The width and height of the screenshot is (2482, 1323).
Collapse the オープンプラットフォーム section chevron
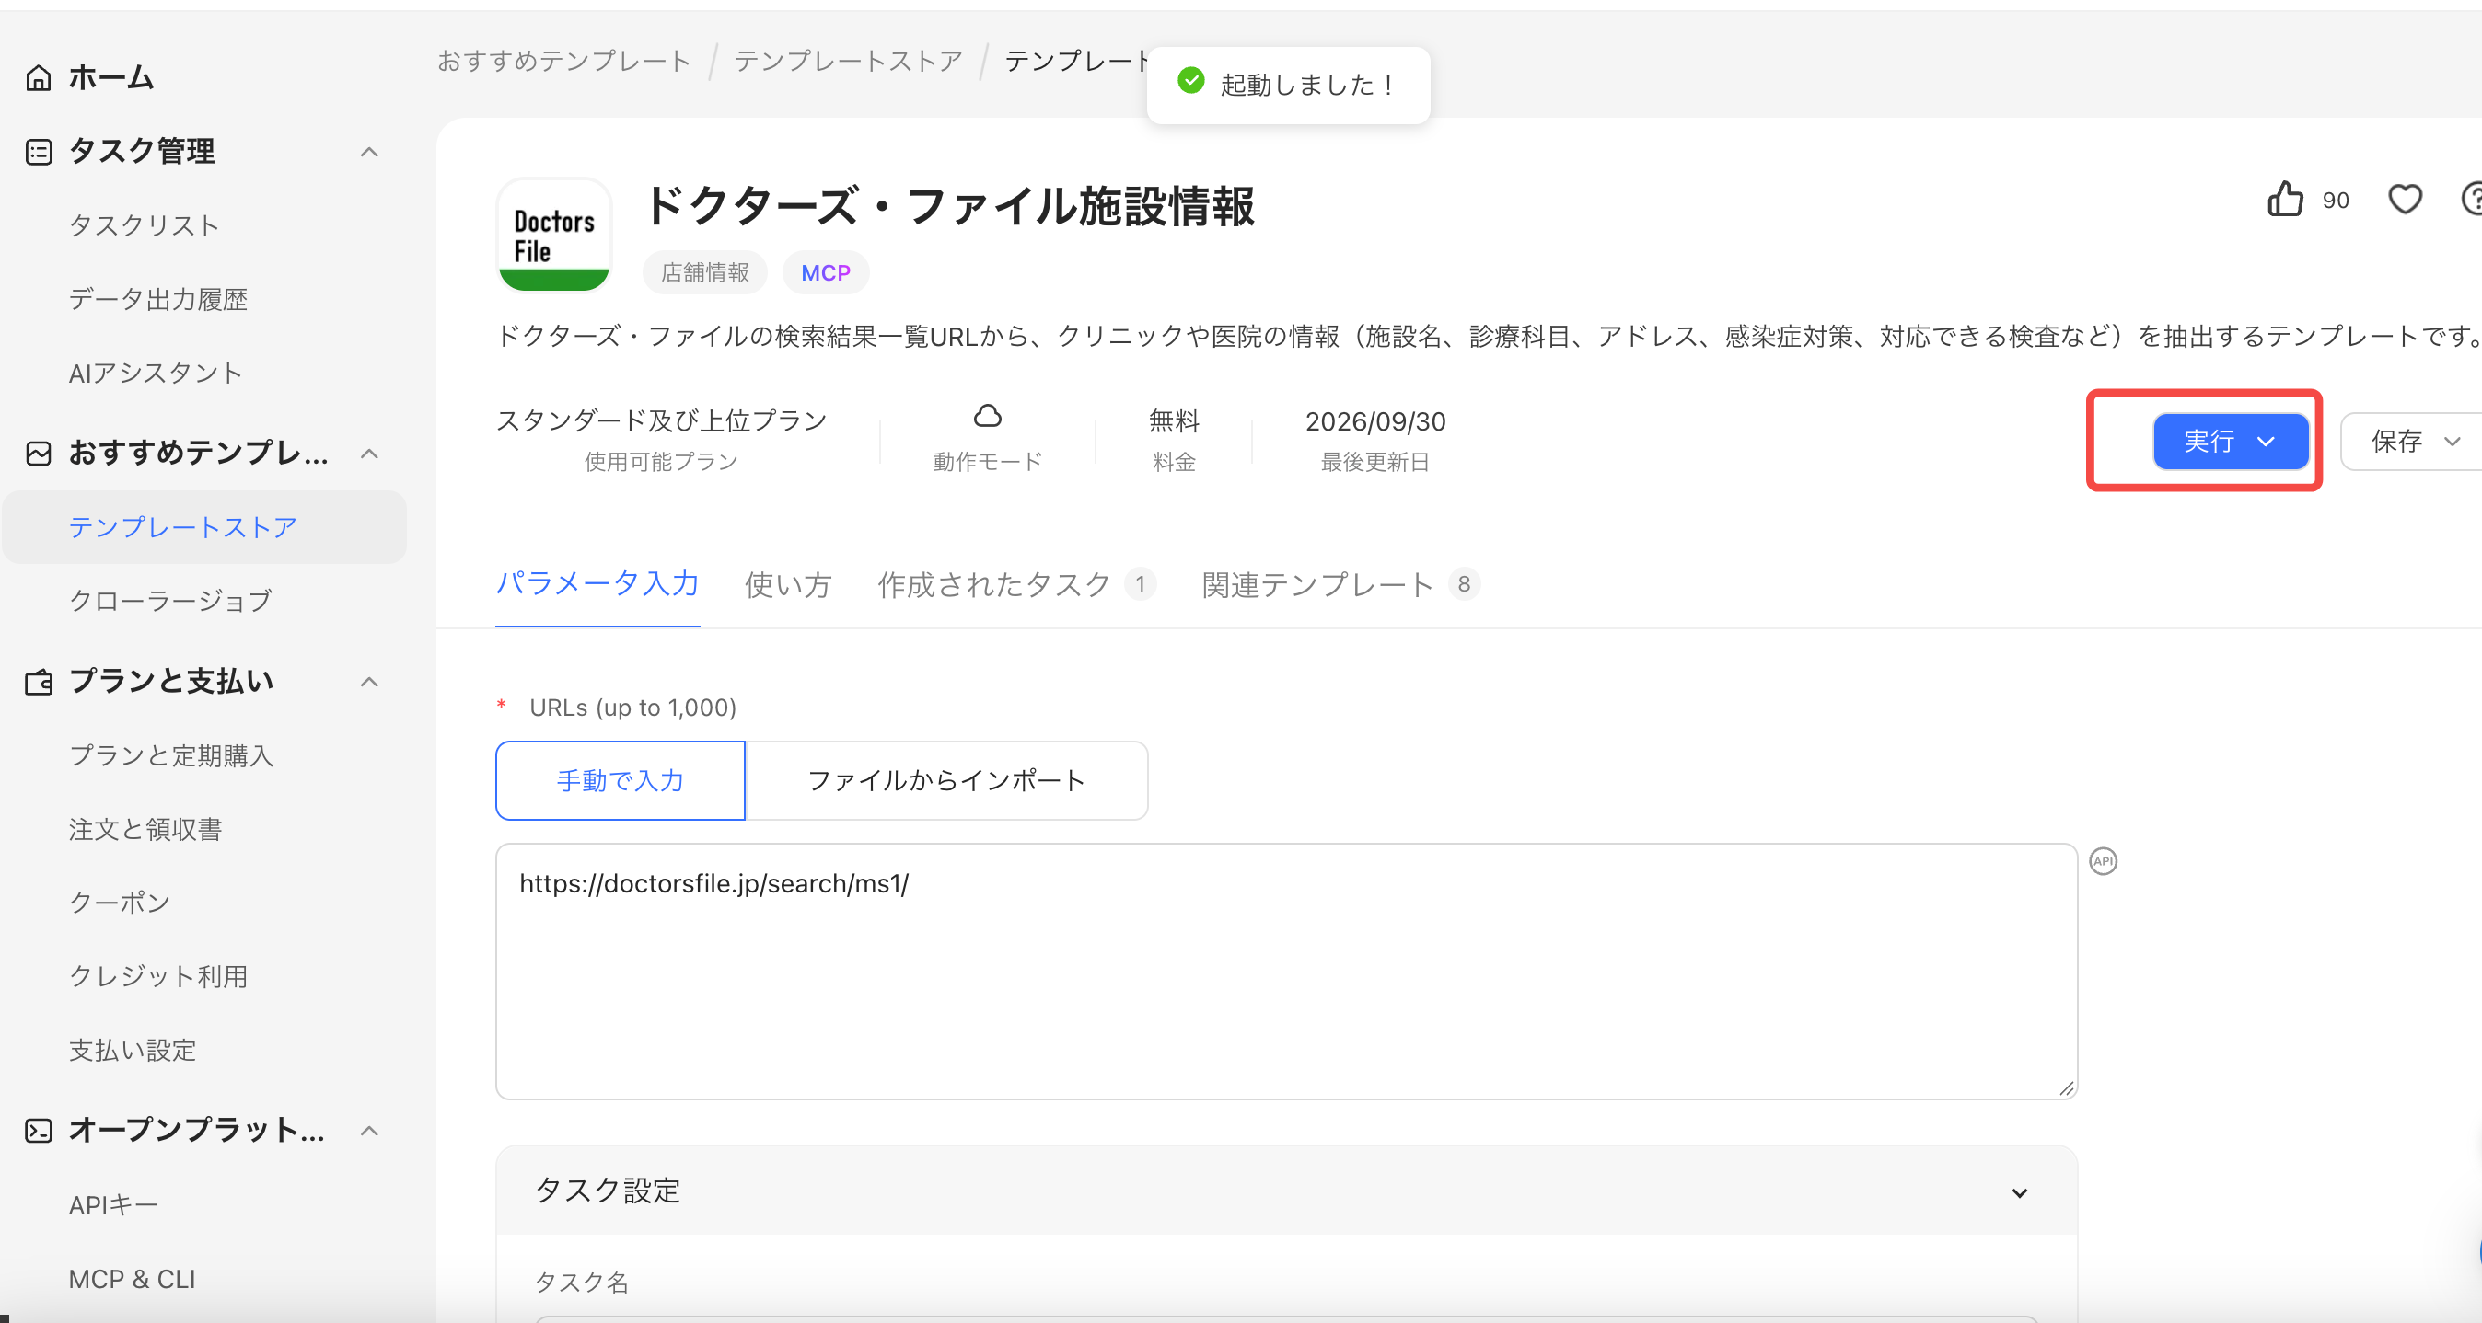(369, 1131)
